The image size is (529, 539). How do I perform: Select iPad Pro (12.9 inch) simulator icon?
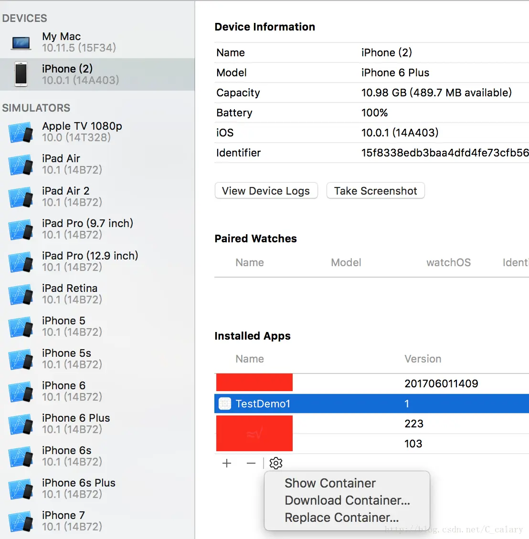[21, 261]
